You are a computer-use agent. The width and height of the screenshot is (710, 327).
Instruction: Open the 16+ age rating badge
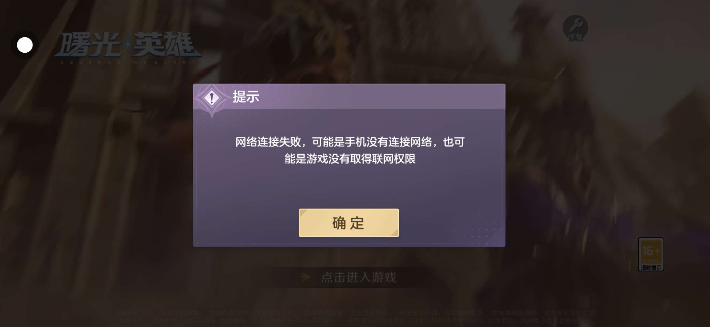click(x=651, y=254)
